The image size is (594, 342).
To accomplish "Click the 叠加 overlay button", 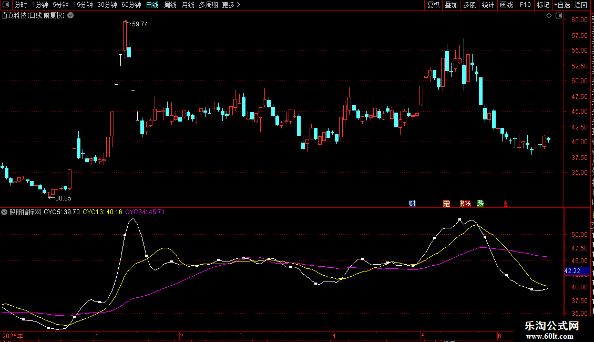I will [x=451, y=5].
